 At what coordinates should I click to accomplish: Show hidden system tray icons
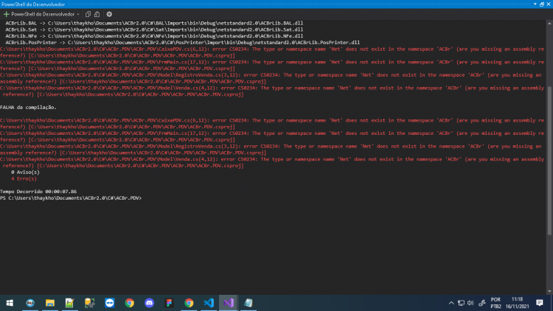click(x=451, y=303)
